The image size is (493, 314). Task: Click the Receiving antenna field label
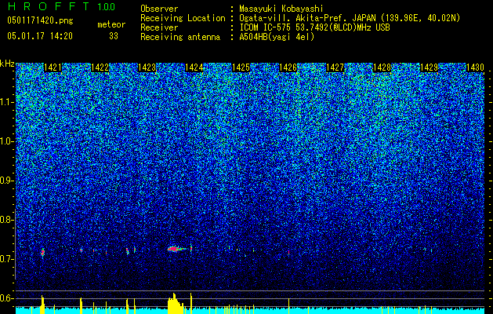(180, 37)
